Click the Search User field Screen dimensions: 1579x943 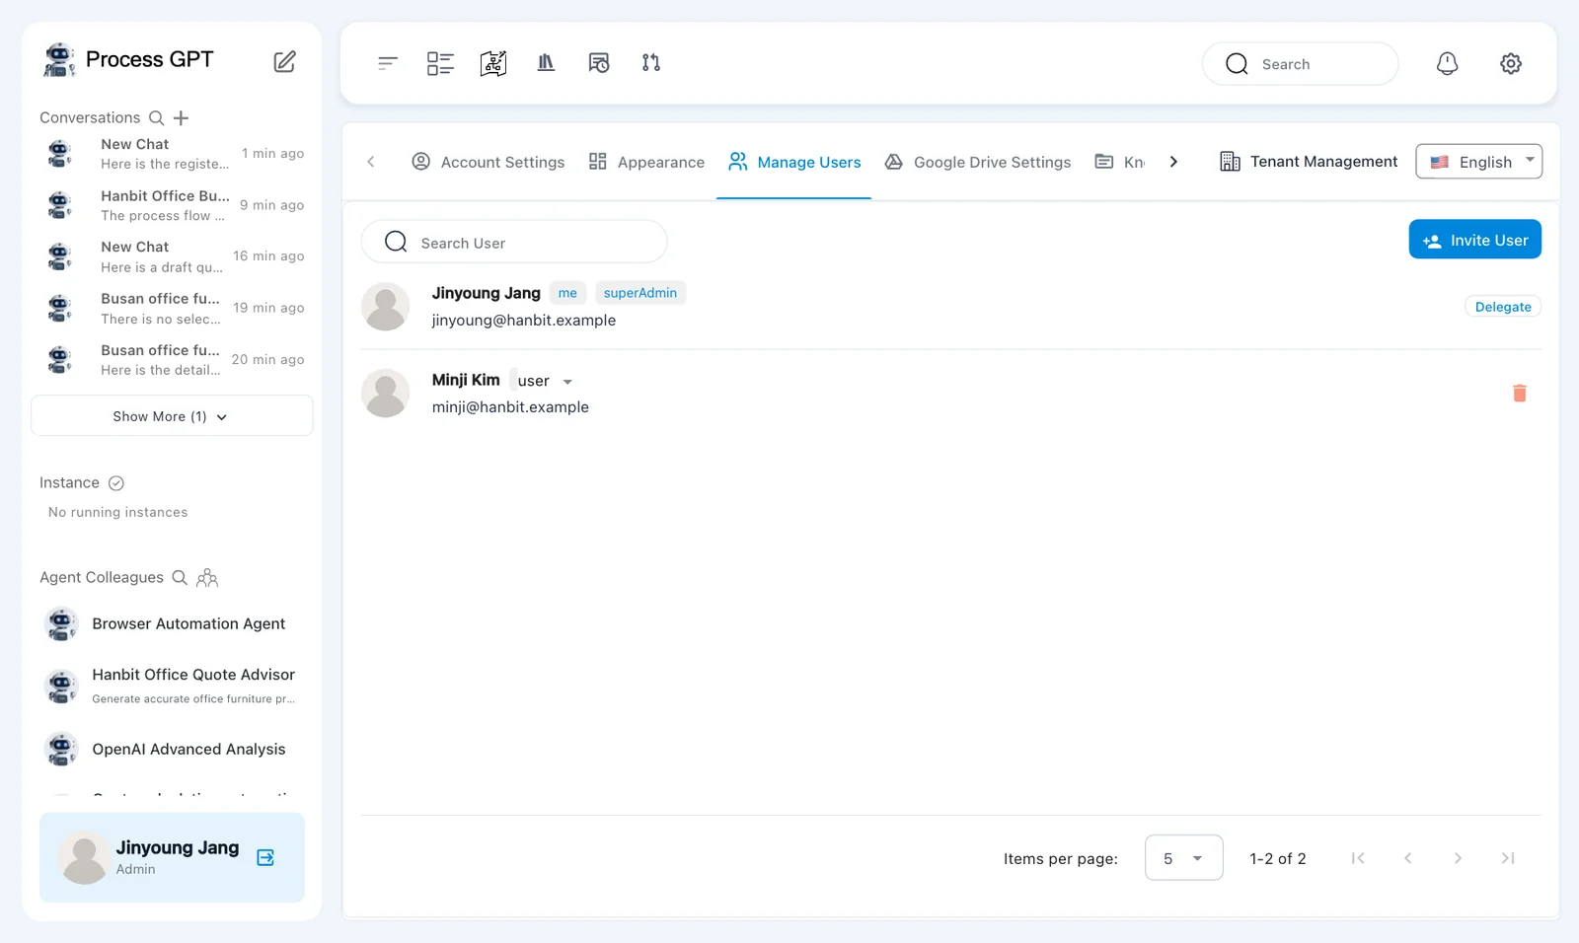point(514,242)
